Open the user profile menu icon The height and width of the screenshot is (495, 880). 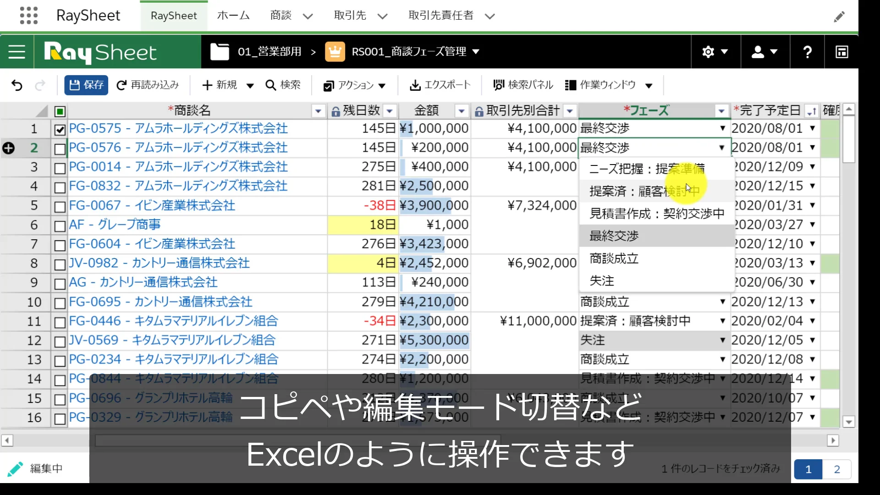758,52
